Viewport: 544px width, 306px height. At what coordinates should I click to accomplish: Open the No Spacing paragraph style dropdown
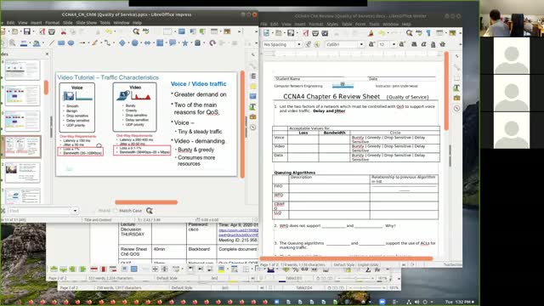(299, 44)
